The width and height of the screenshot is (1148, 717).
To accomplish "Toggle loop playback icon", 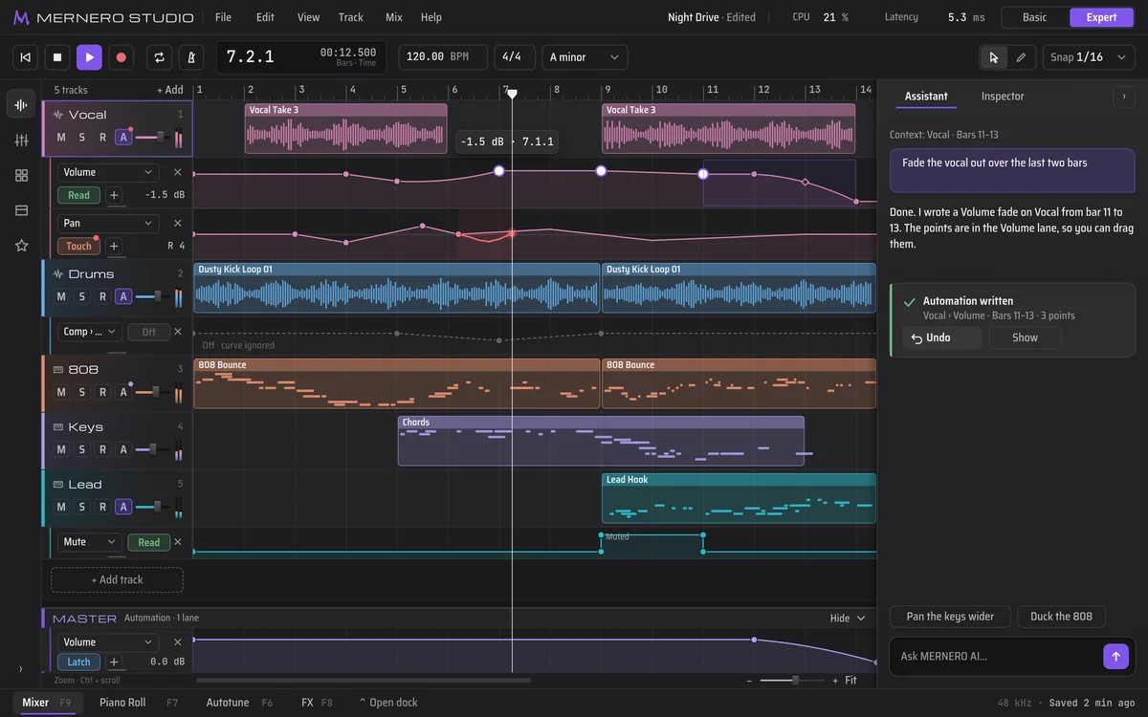I will (159, 57).
